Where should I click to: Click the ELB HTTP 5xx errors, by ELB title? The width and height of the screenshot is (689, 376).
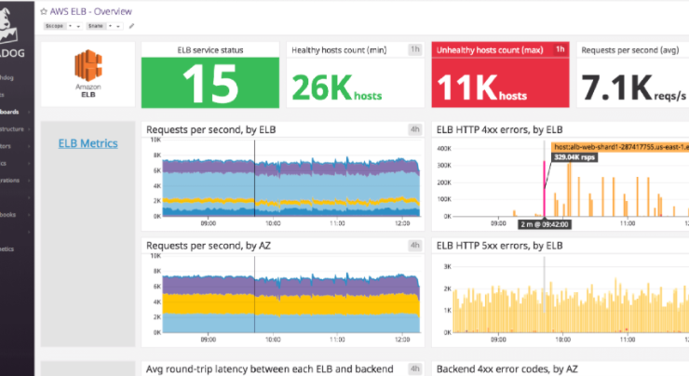(x=500, y=246)
